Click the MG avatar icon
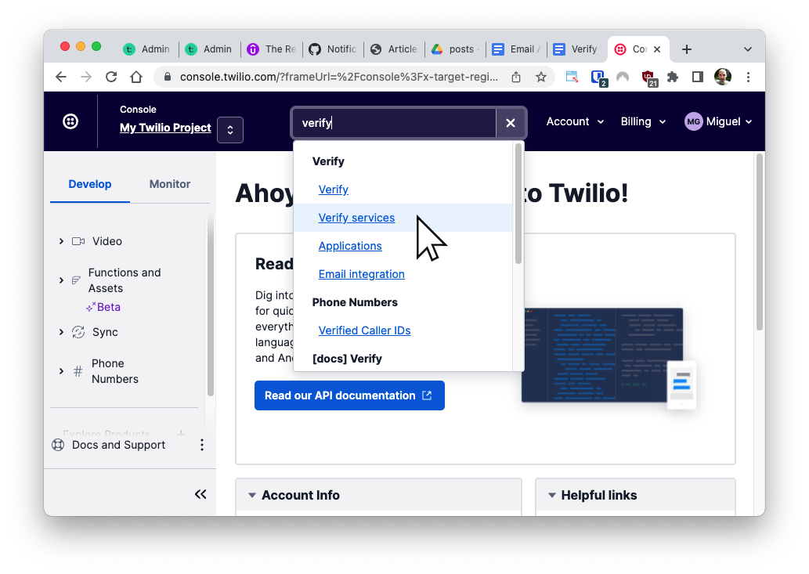 693,121
